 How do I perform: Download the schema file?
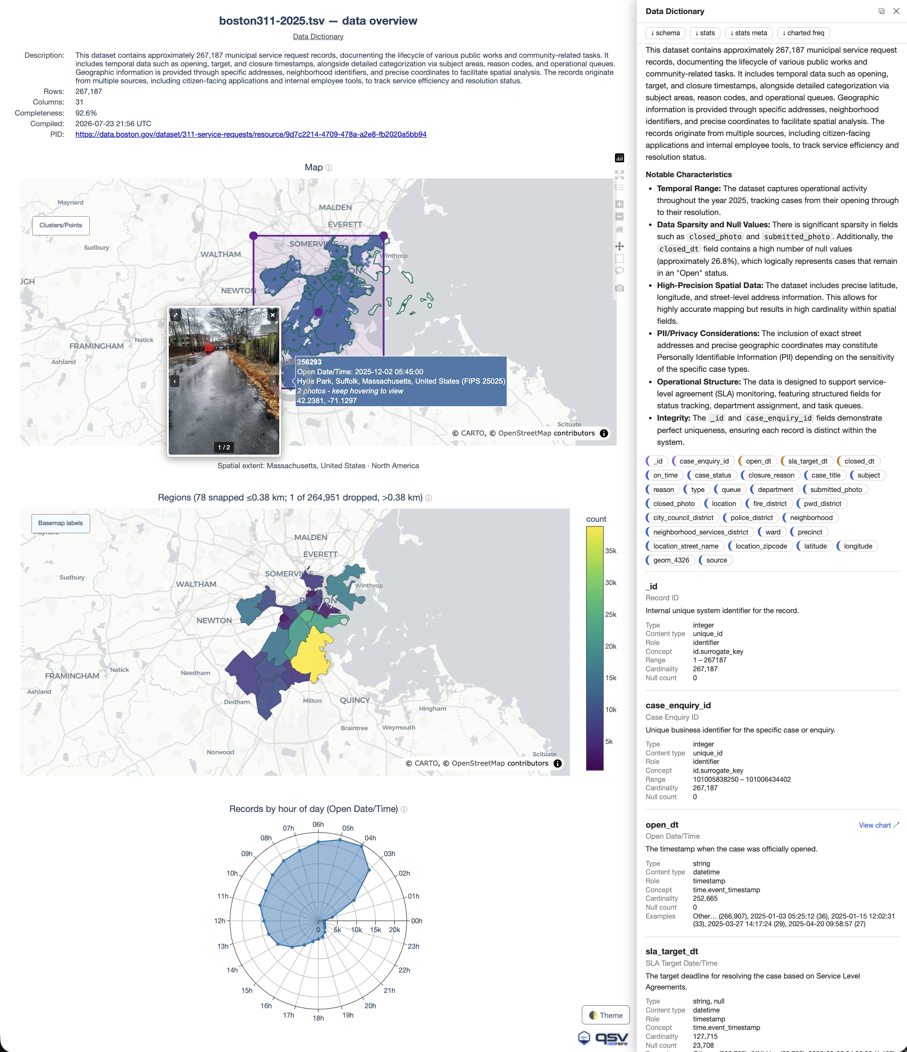[x=665, y=33]
